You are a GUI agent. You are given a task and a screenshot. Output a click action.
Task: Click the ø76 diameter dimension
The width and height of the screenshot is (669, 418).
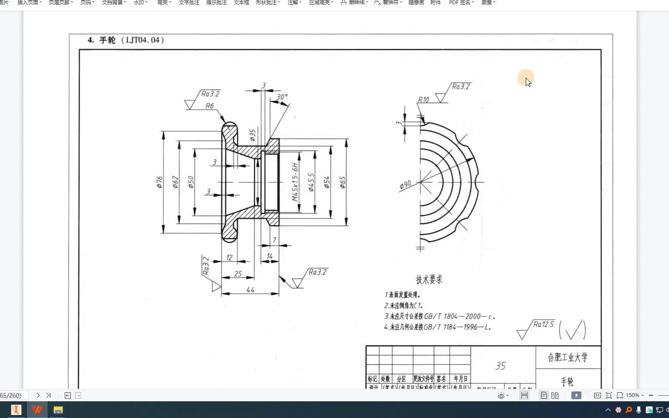click(159, 182)
